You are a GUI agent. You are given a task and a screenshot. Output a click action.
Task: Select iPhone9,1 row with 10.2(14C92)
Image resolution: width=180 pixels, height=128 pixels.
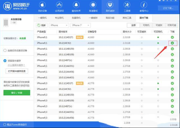click(x=107, y=43)
